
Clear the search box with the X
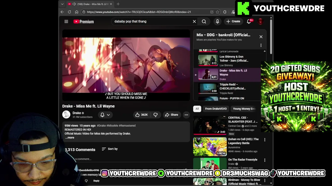(x=194, y=21)
